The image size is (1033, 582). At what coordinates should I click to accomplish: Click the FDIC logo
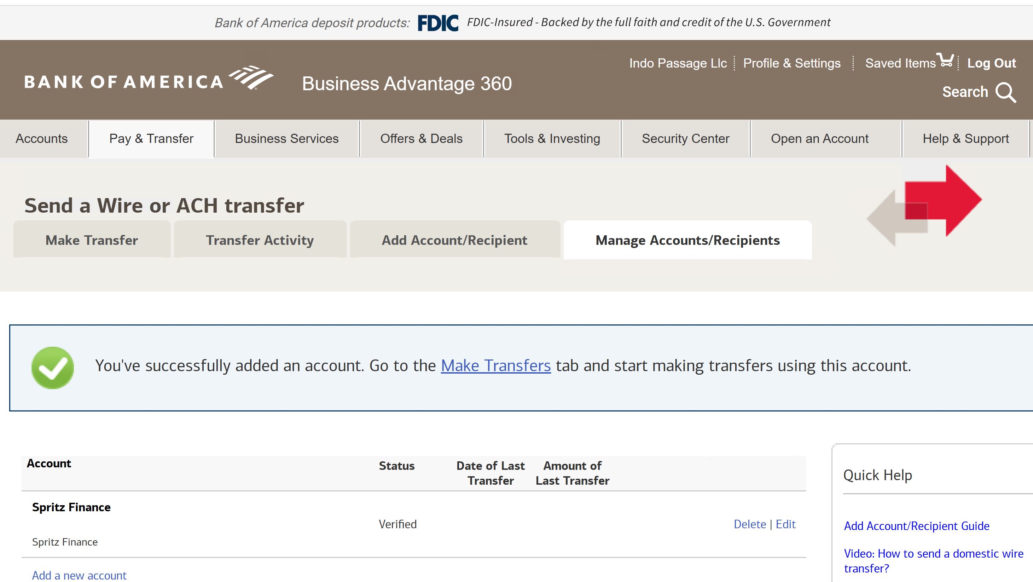coord(437,23)
